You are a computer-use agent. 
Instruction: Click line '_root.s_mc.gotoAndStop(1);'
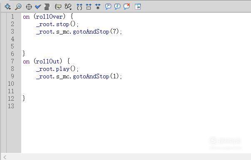coord(79,76)
